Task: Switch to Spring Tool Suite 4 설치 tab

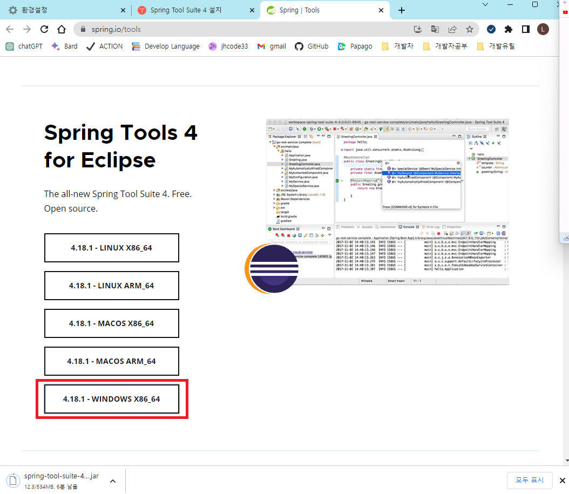Action: (196, 10)
